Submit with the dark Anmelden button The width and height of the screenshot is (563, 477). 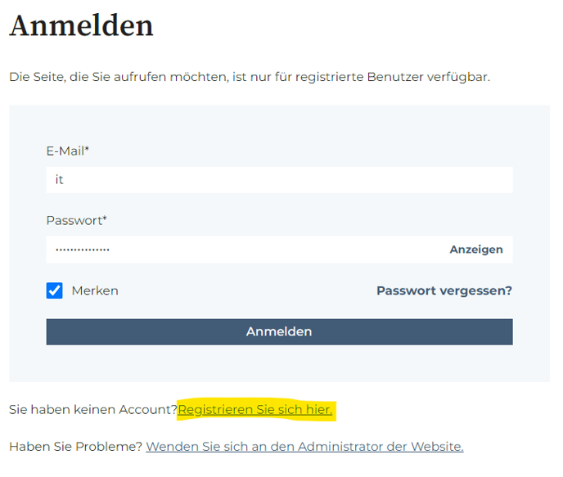(x=279, y=332)
